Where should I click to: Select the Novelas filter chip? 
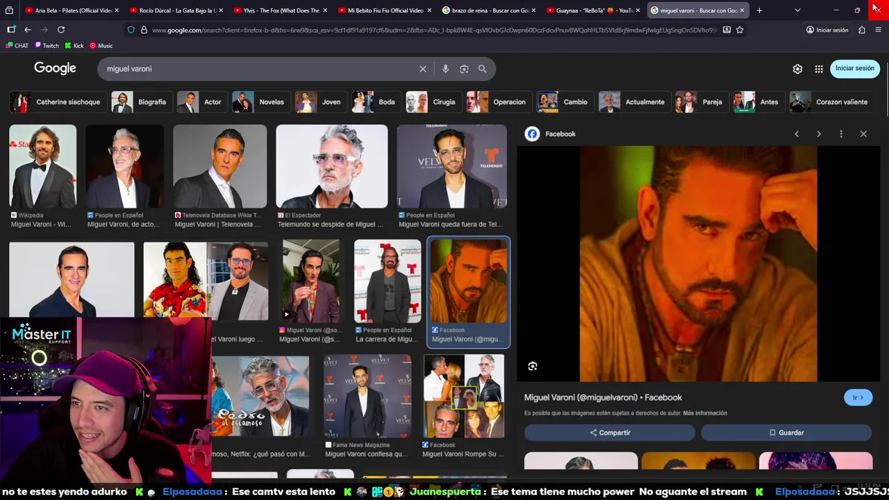point(261,102)
